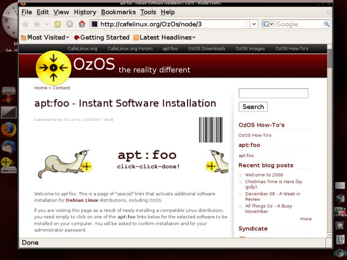The image size is (347, 260).
Task: Click the more link under blog posts
Action: coord(306,219)
